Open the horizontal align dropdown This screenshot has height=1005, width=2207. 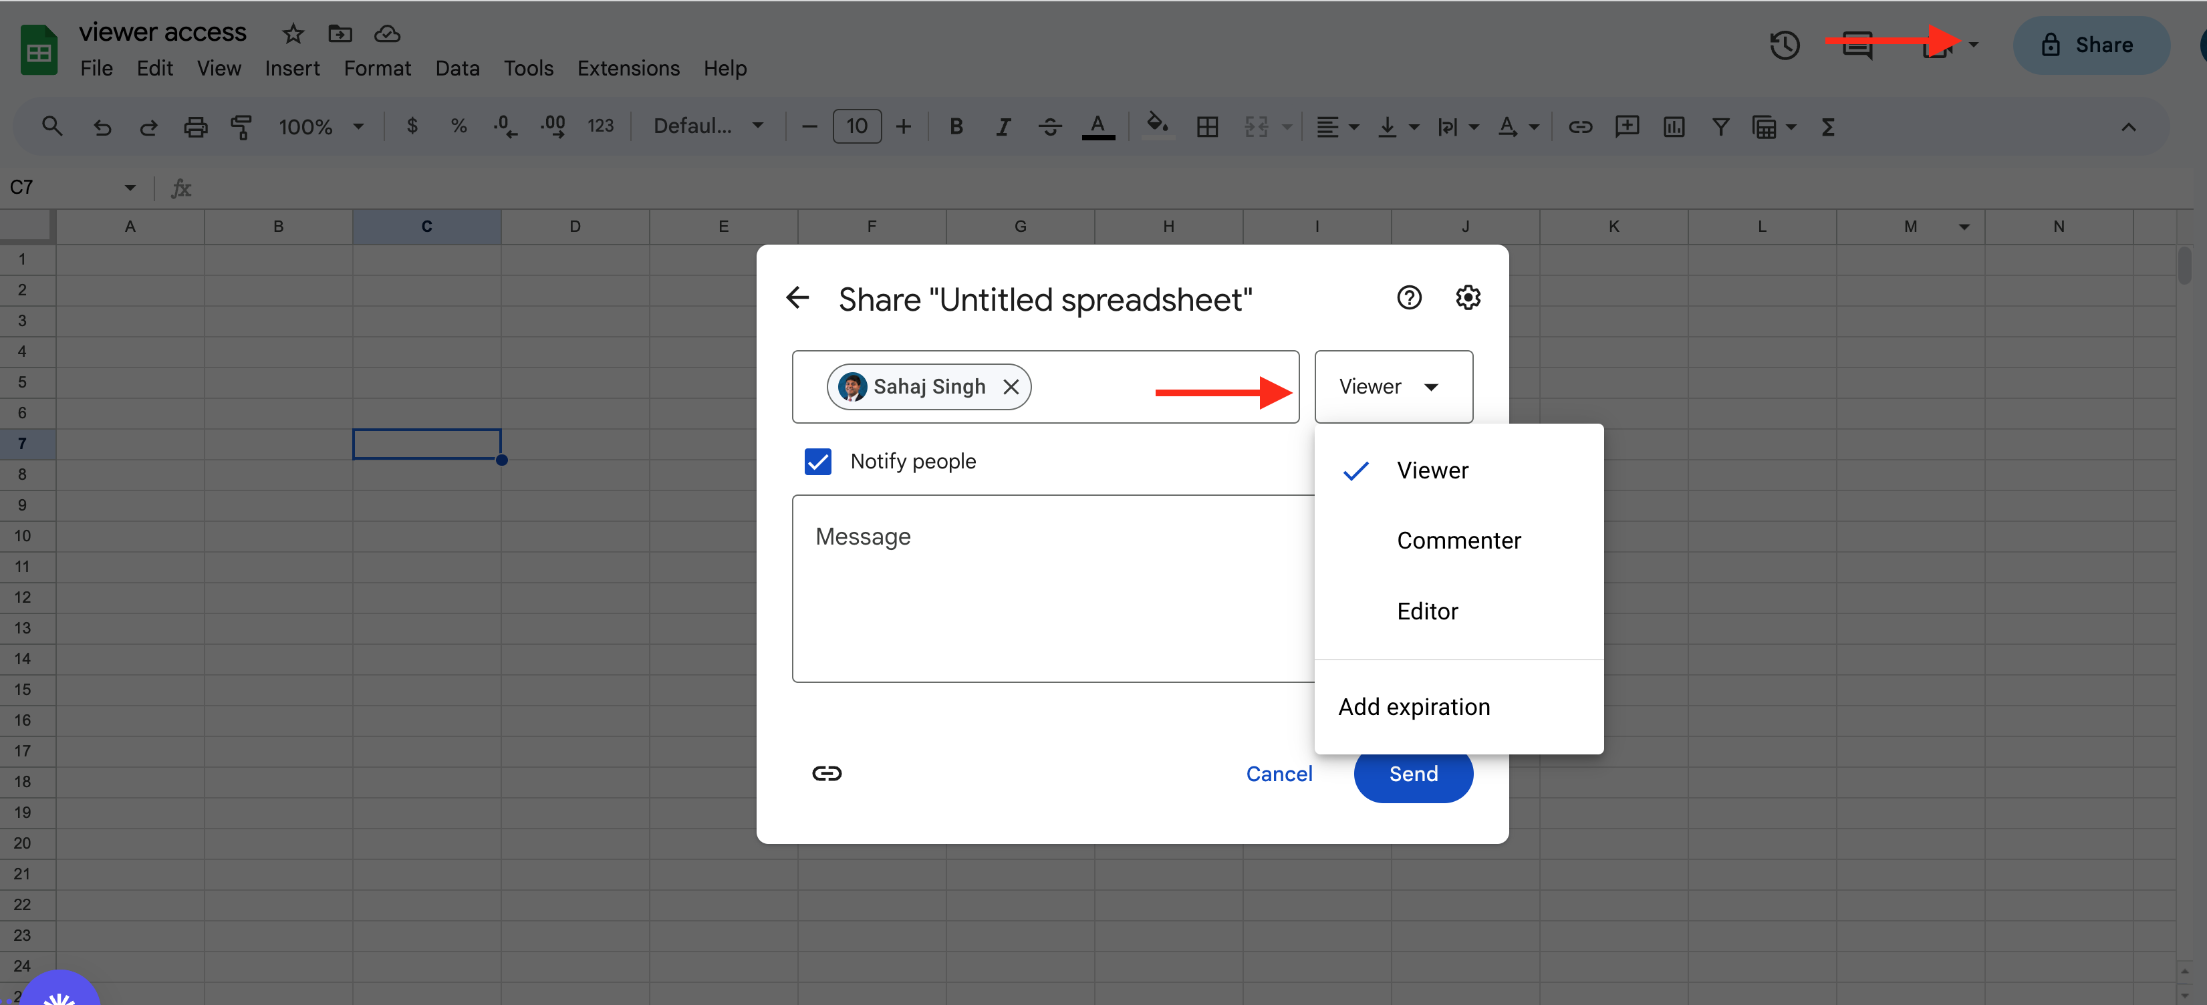(1337, 127)
